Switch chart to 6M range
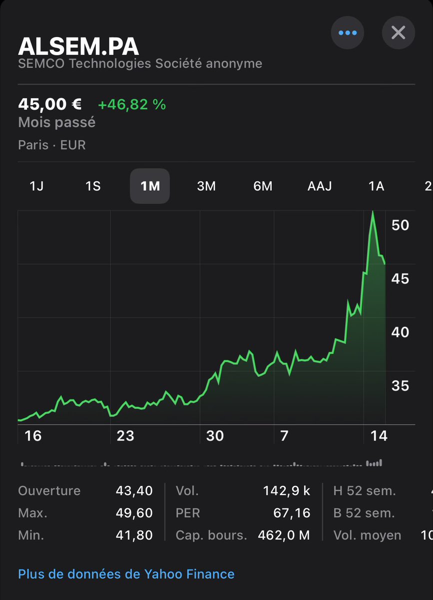Viewport: 433px width, 600px height. (263, 186)
